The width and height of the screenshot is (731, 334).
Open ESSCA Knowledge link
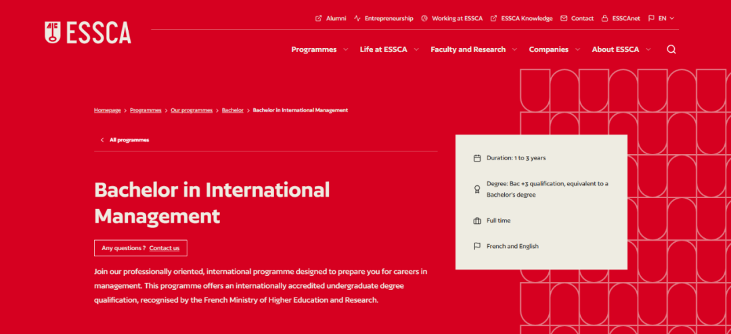tap(527, 19)
